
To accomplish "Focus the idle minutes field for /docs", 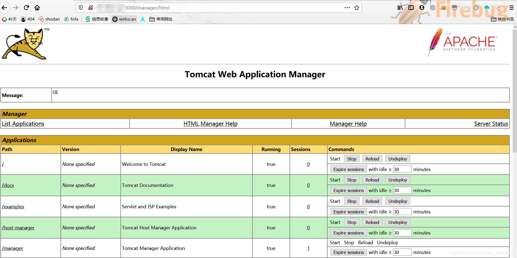I will (402, 190).
